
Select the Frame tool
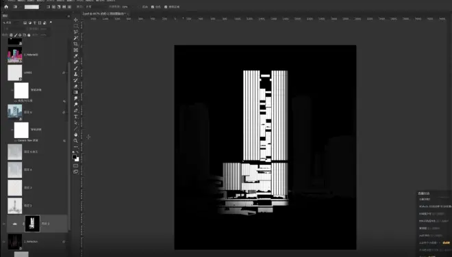click(x=76, y=50)
